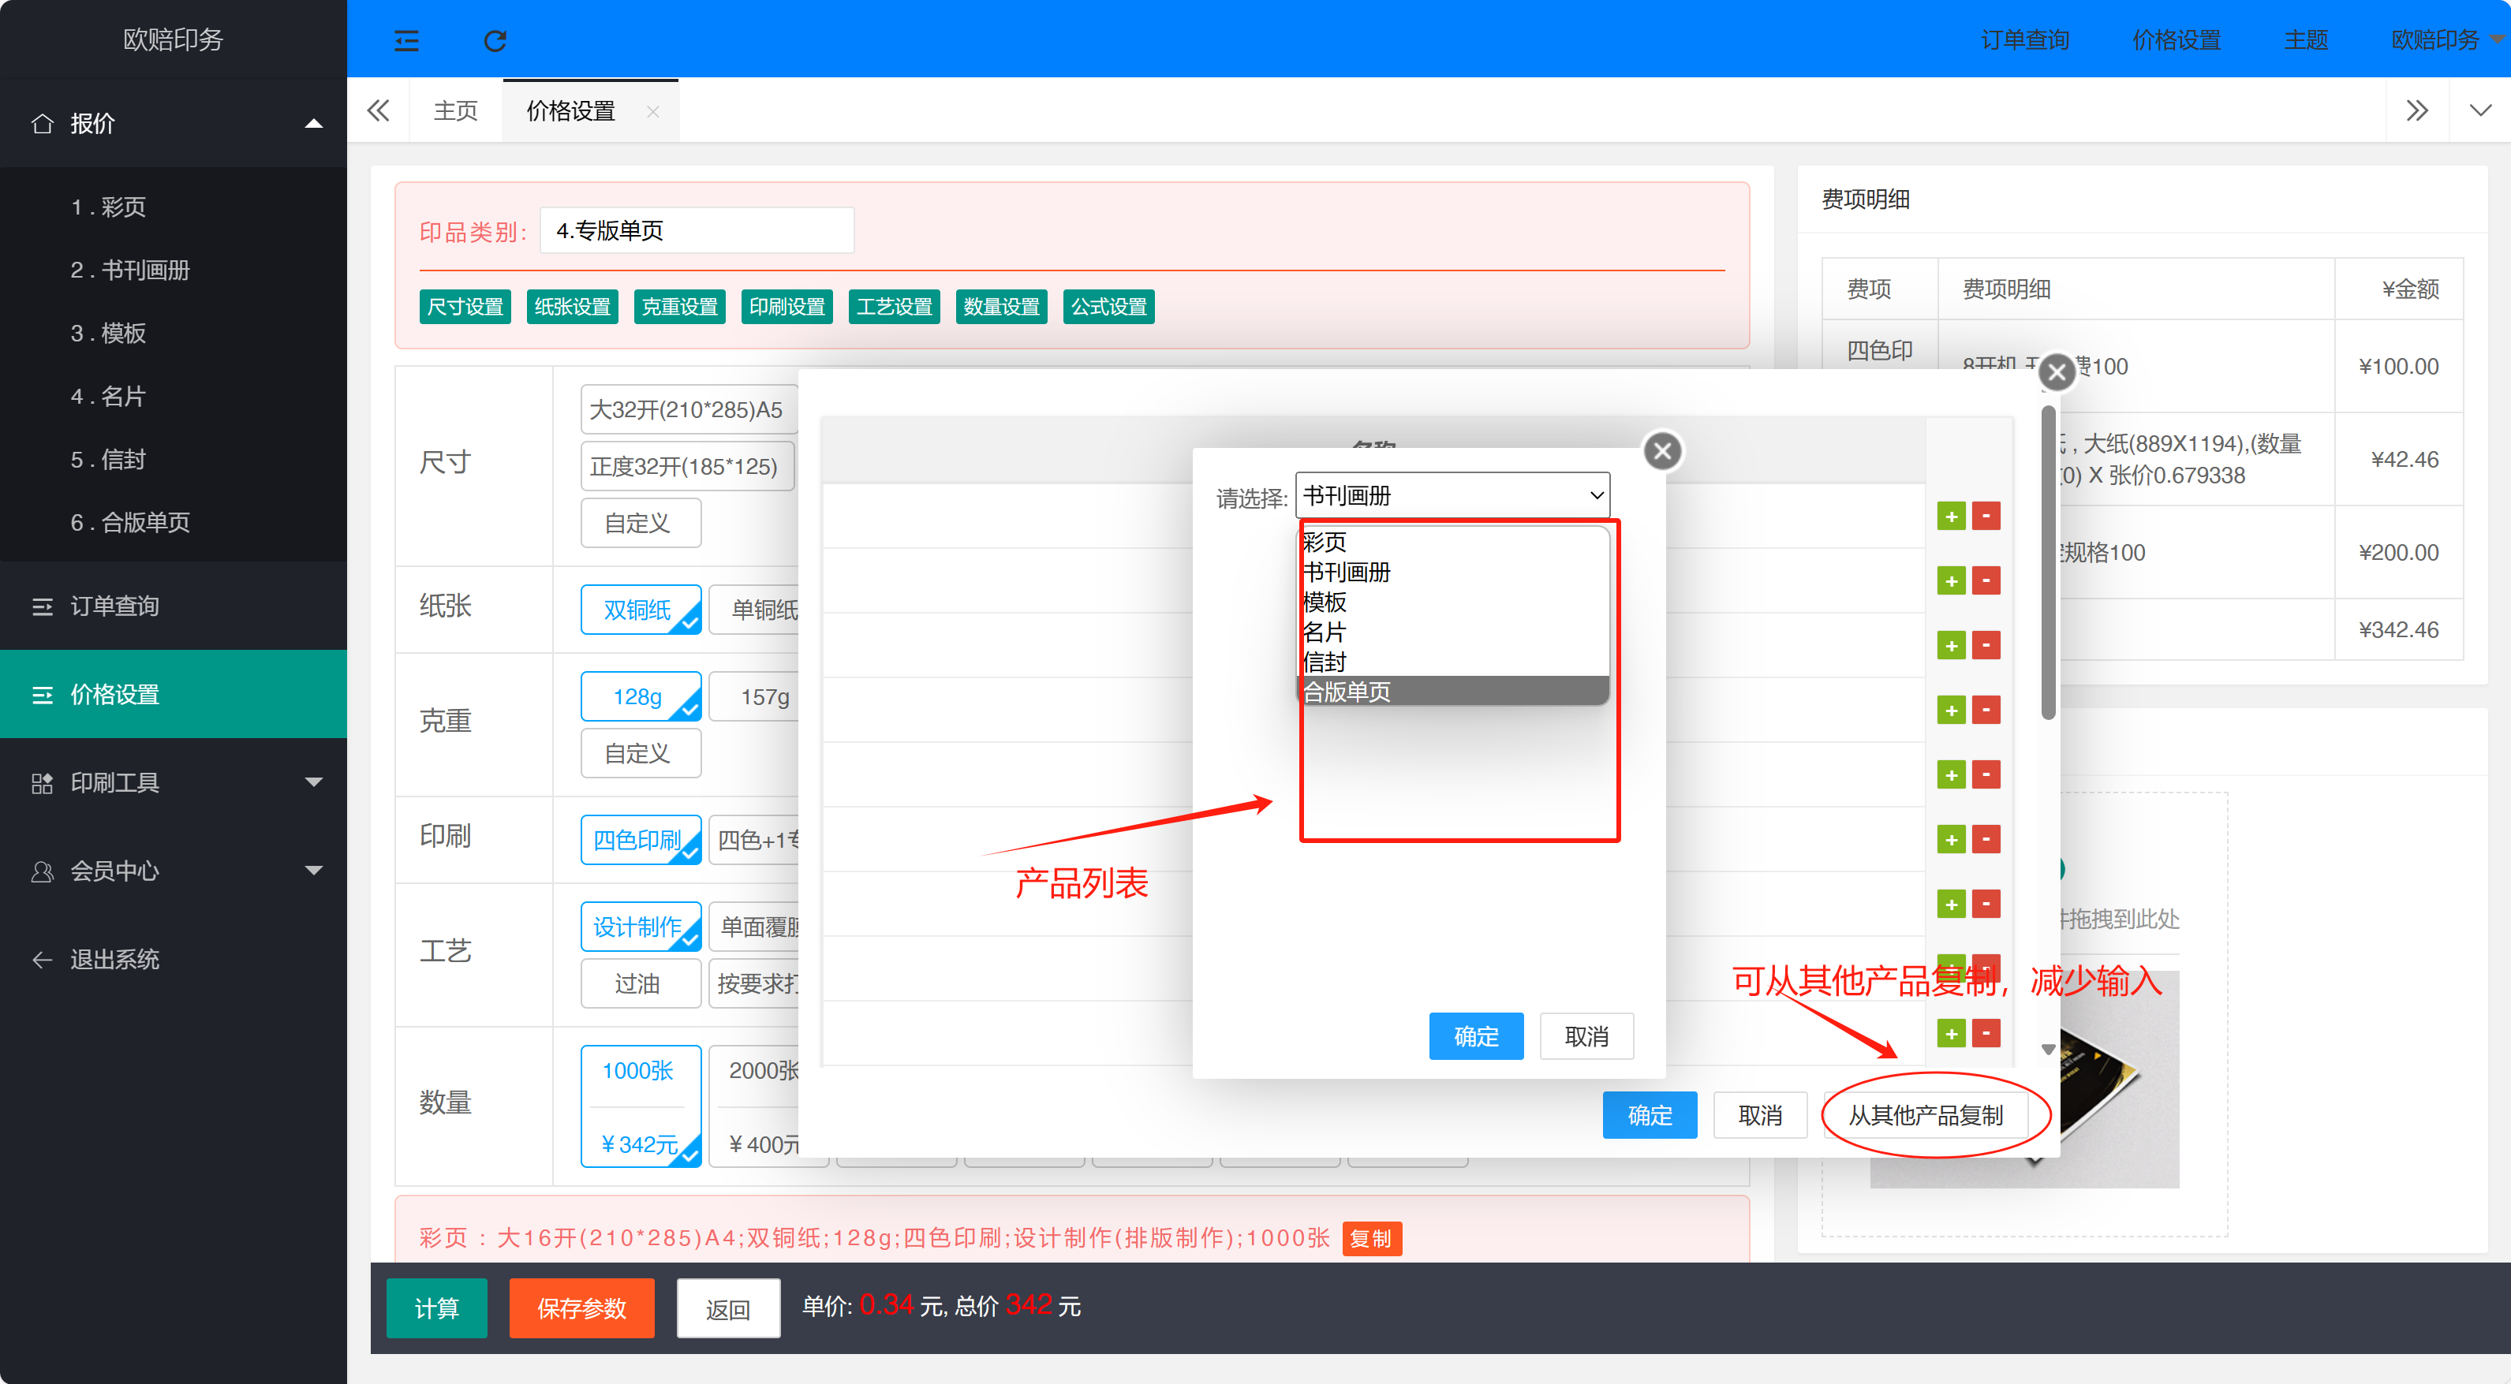Click the first green plus row button
Screen dimensions: 2511x1384
click(x=1951, y=517)
